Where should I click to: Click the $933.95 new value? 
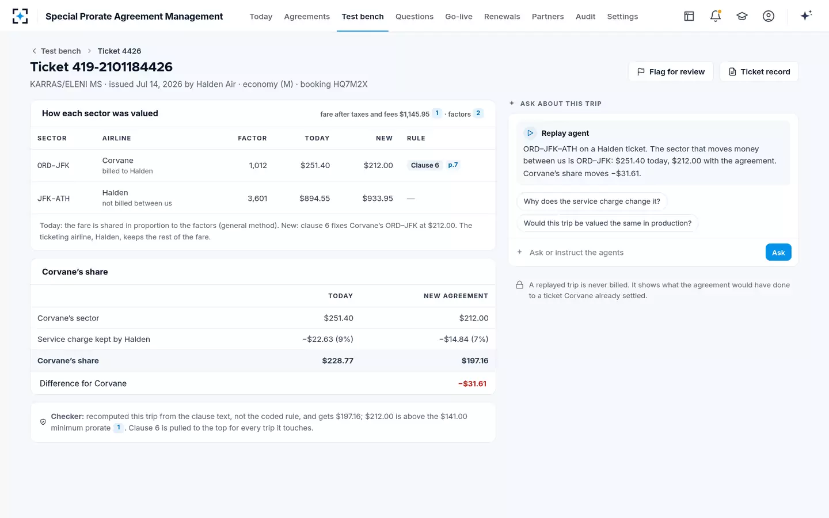[378, 199]
